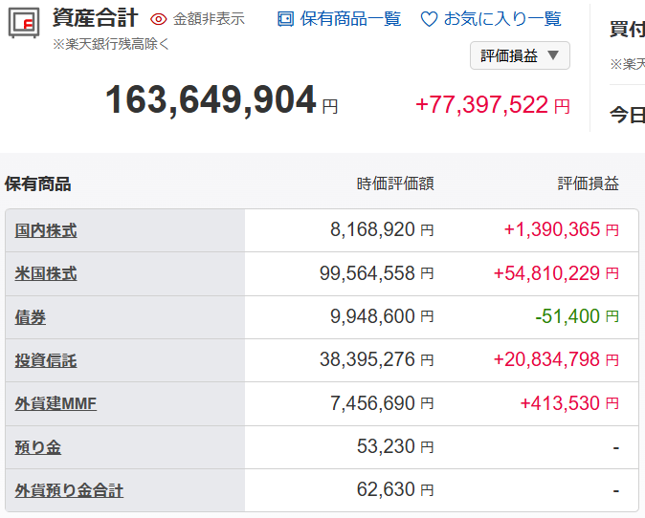Open the 評価損益 dropdown selector

(520, 55)
